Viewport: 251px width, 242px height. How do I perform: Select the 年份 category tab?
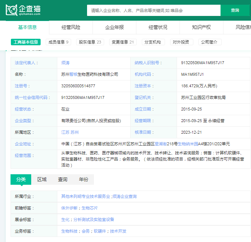[x=83, y=179]
